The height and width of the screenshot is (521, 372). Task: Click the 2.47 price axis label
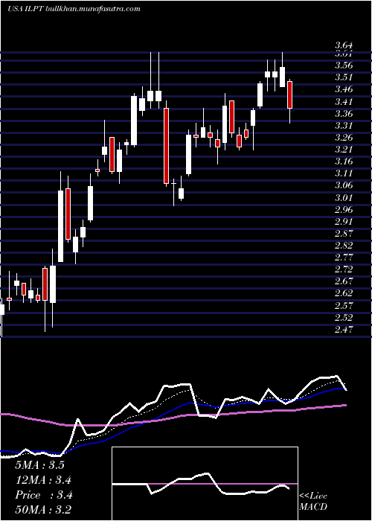(344, 330)
